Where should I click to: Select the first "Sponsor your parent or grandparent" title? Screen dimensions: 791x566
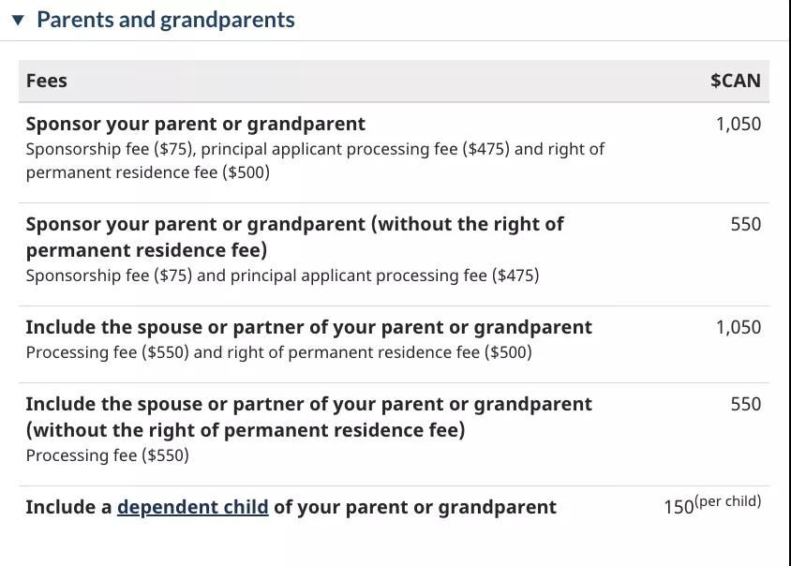[x=195, y=124]
